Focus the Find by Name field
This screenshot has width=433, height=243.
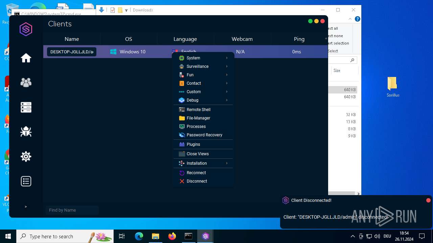[x=72, y=210]
